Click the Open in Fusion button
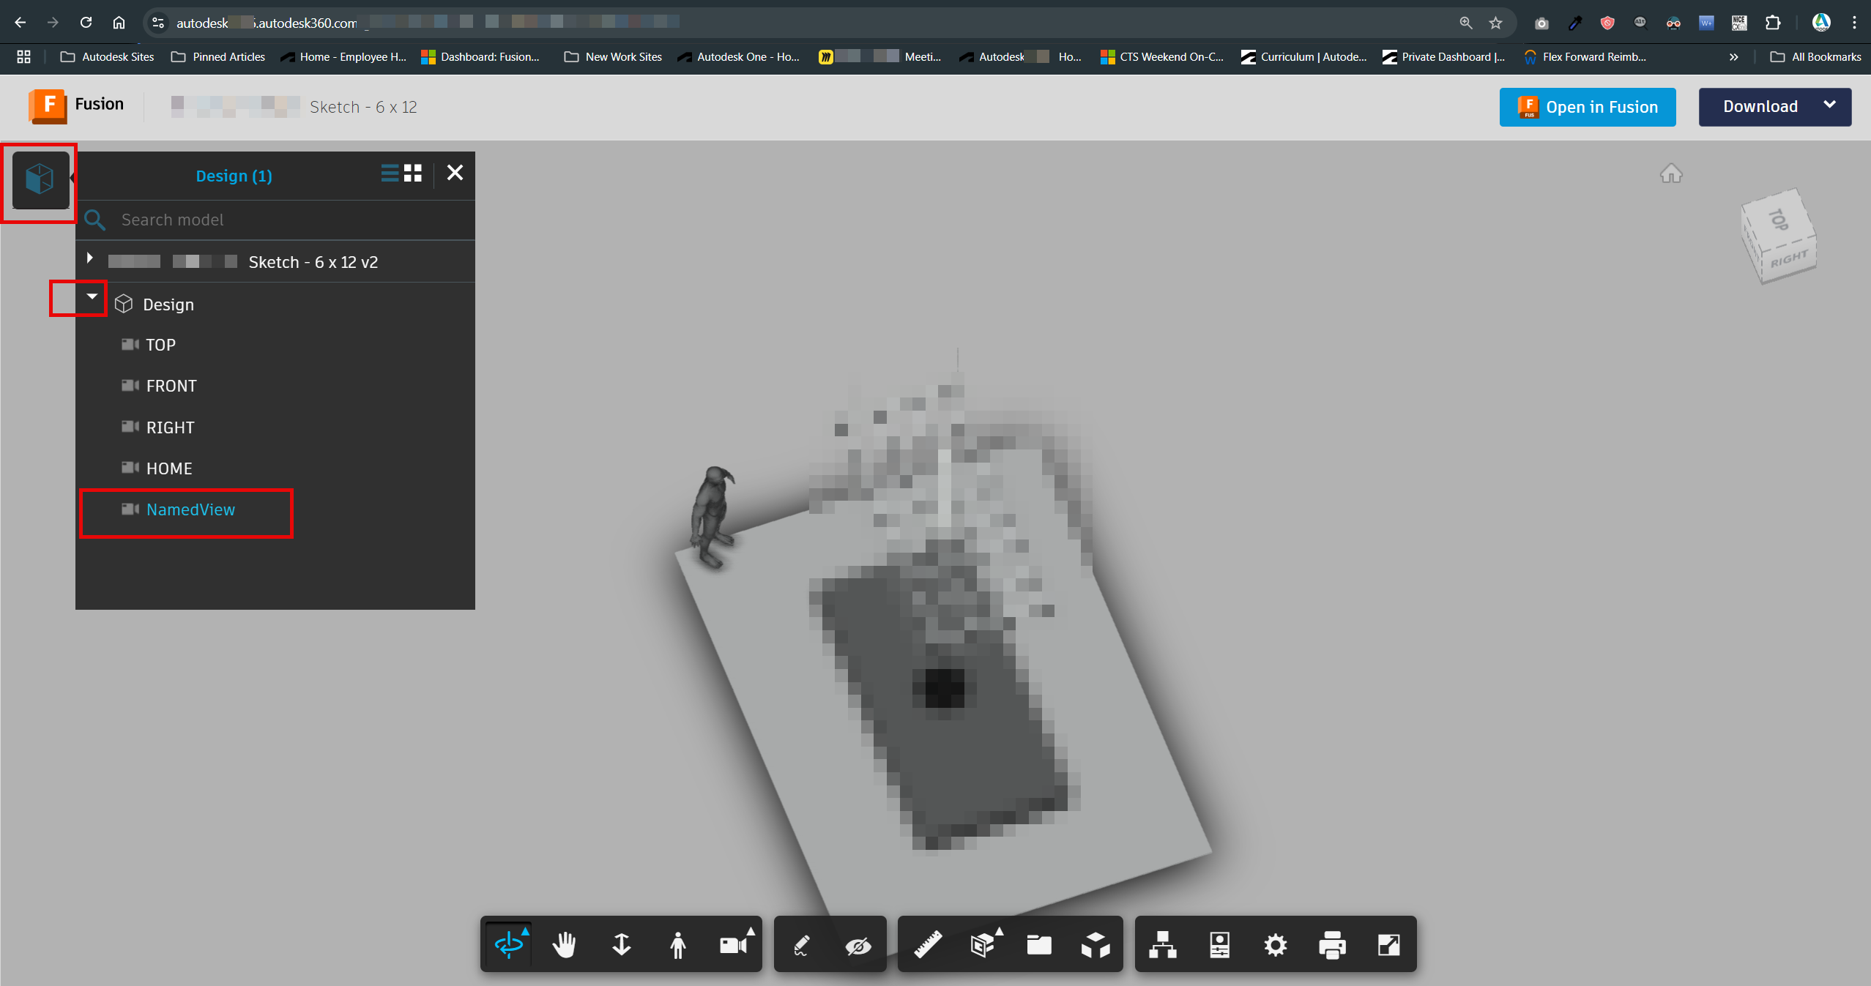Viewport: 1871px width, 986px height. [1587, 107]
